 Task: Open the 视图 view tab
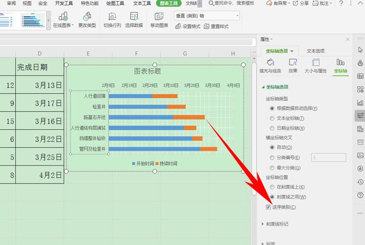pyautogui.click(x=27, y=3)
